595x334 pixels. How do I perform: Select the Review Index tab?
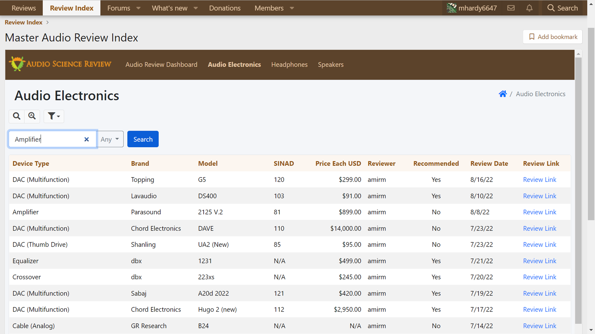click(72, 8)
